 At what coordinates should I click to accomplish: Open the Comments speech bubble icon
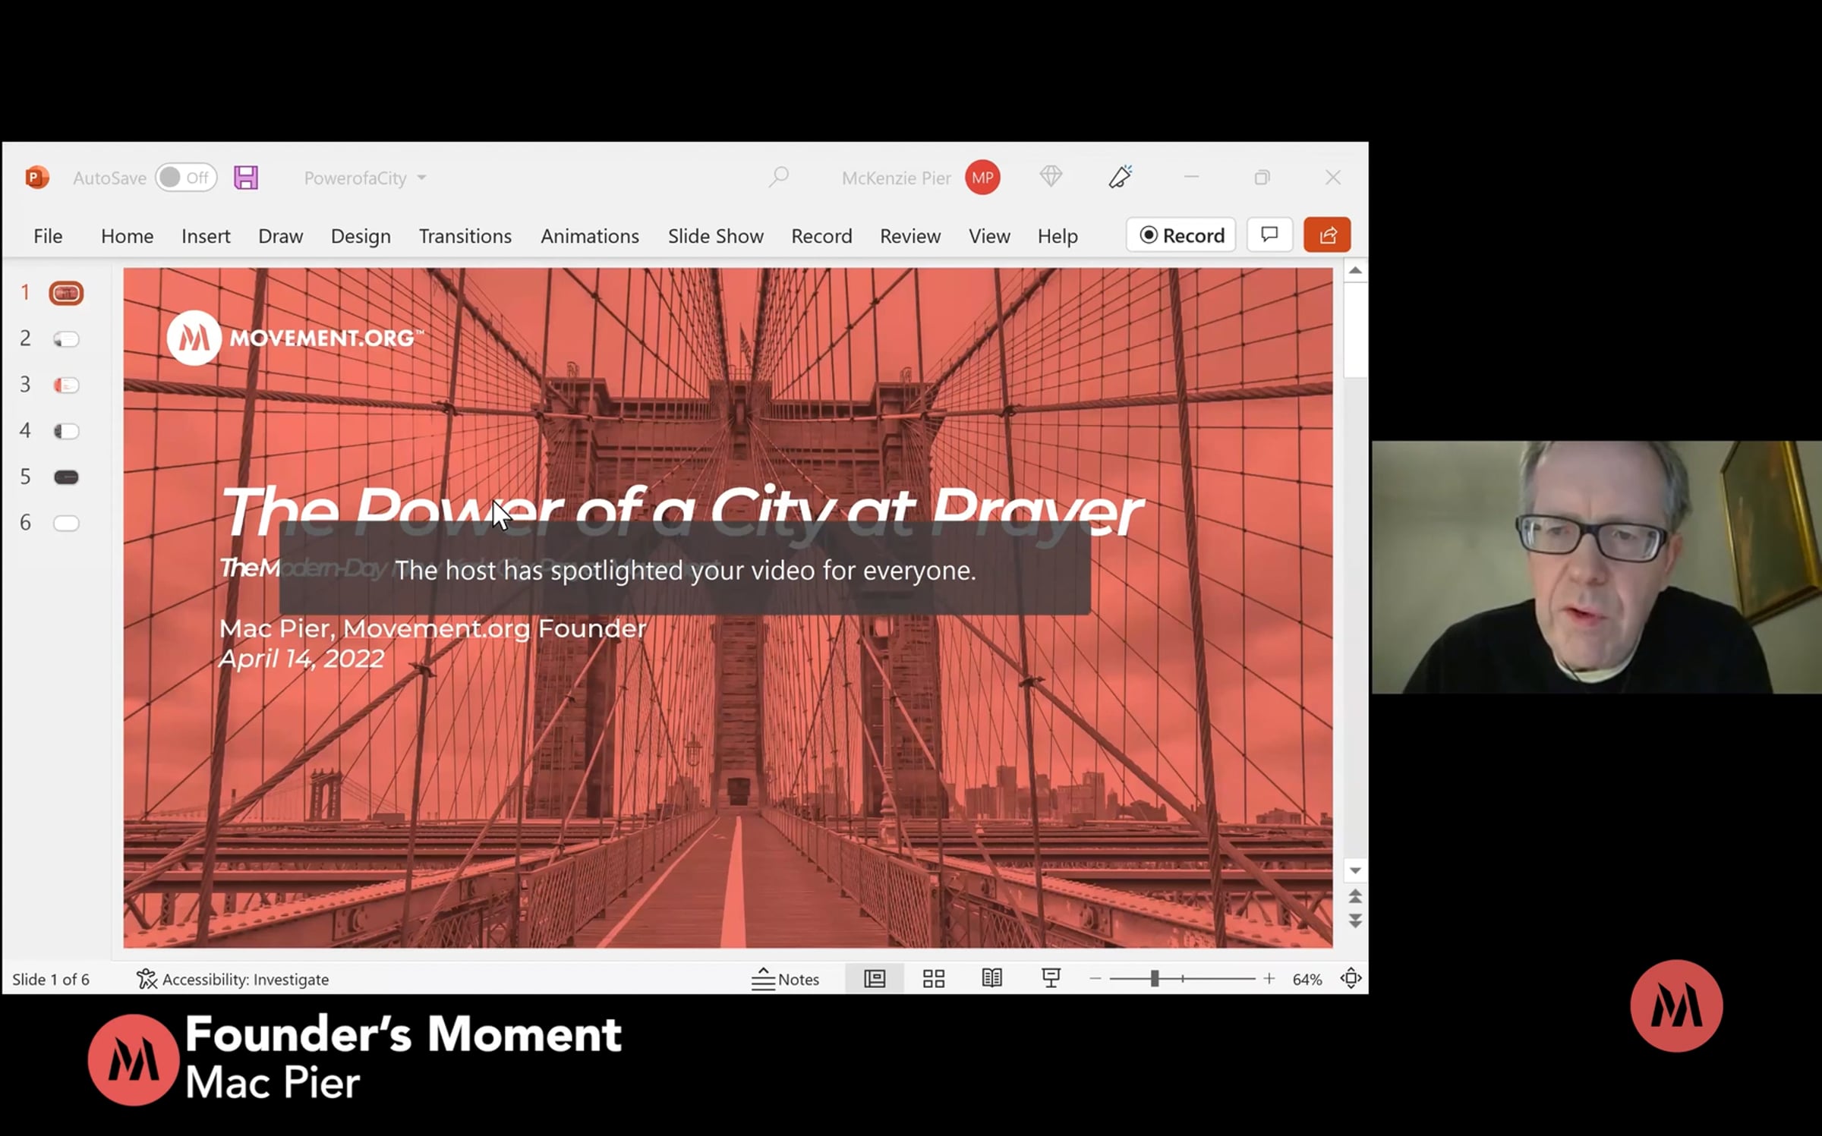point(1269,234)
